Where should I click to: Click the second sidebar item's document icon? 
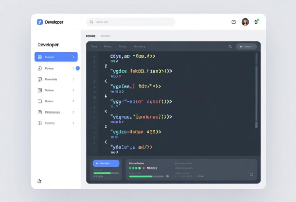(x=40, y=69)
